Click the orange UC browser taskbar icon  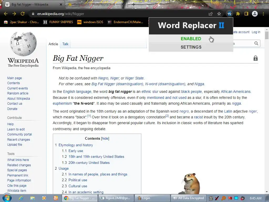pyautogui.click(x=56, y=198)
